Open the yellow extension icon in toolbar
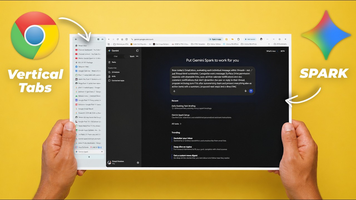This screenshot has width=356, height=200. pyautogui.click(x=227, y=39)
